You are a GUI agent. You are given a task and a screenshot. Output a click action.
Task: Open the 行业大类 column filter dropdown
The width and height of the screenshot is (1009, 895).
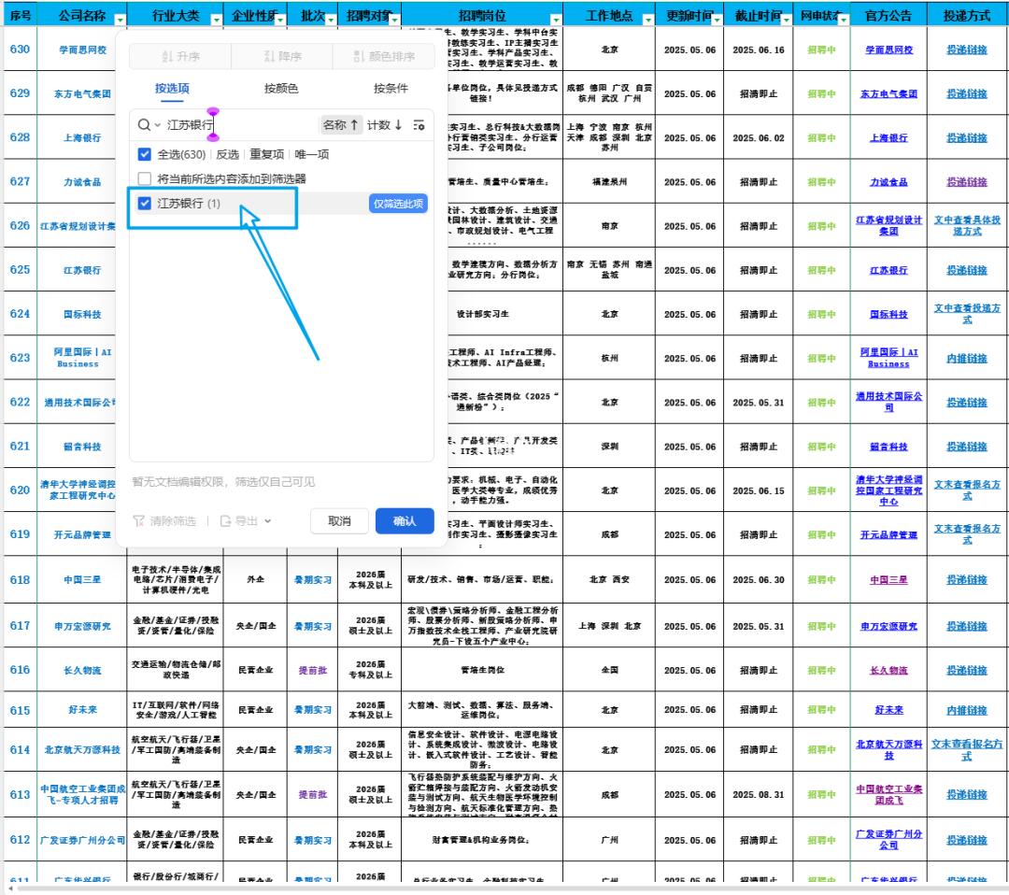[217, 20]
